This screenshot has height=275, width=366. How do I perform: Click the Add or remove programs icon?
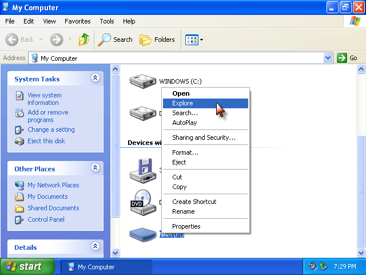tap(19, 113)
